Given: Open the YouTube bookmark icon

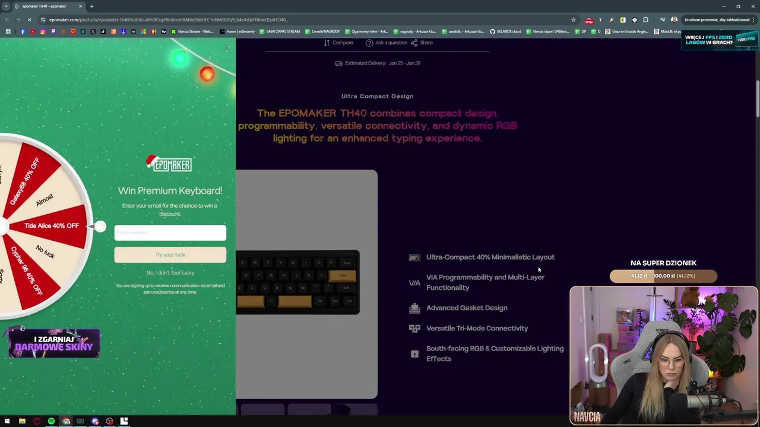Looking at the screenshot, I should pyautogui.click(x=33, y=31).
